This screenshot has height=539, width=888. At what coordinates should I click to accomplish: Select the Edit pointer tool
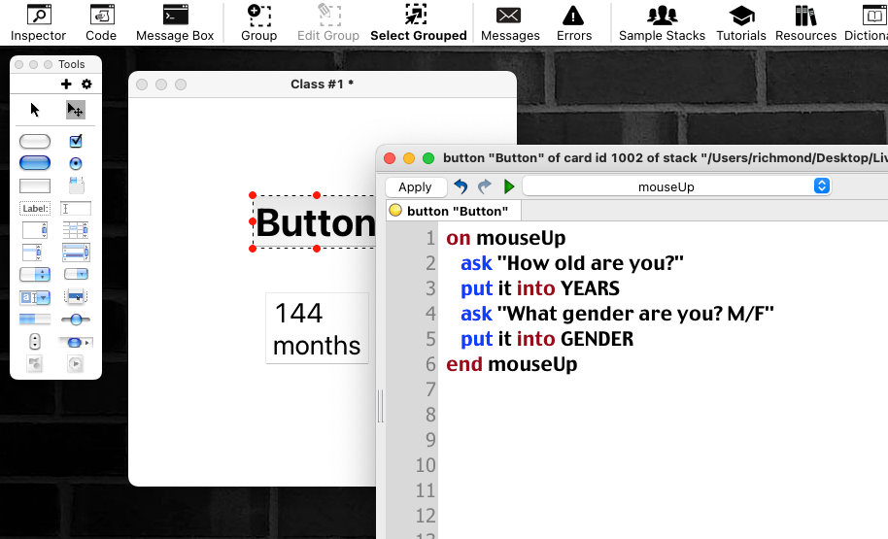[75, 110]
